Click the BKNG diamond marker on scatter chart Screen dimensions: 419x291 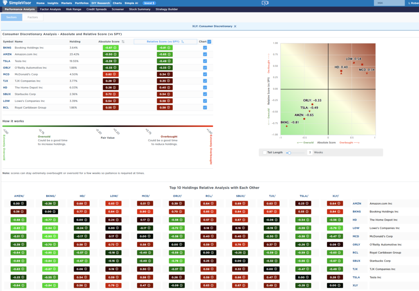286,126
